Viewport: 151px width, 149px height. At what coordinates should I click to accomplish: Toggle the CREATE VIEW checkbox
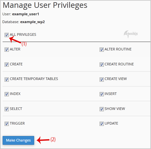pyautogui.click(x=102, y=79)
